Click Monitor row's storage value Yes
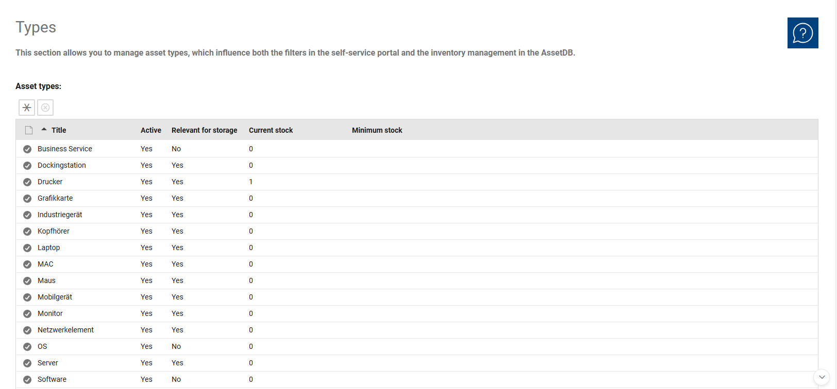The height and width of the screenshot is (389, 837). click(177, 313)
